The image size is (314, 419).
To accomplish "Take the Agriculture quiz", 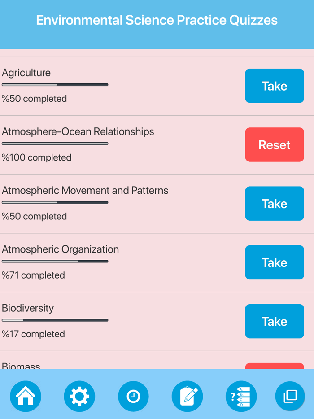I will (x=275, y=86).
